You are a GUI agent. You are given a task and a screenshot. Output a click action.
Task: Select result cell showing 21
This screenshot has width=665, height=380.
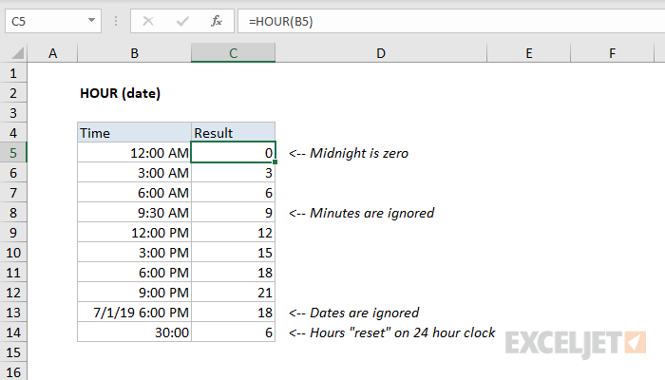[x=234, y=293]
